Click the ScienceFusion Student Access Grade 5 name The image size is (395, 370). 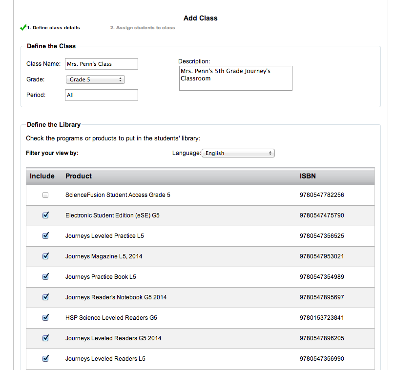click(x=118, y=195)
